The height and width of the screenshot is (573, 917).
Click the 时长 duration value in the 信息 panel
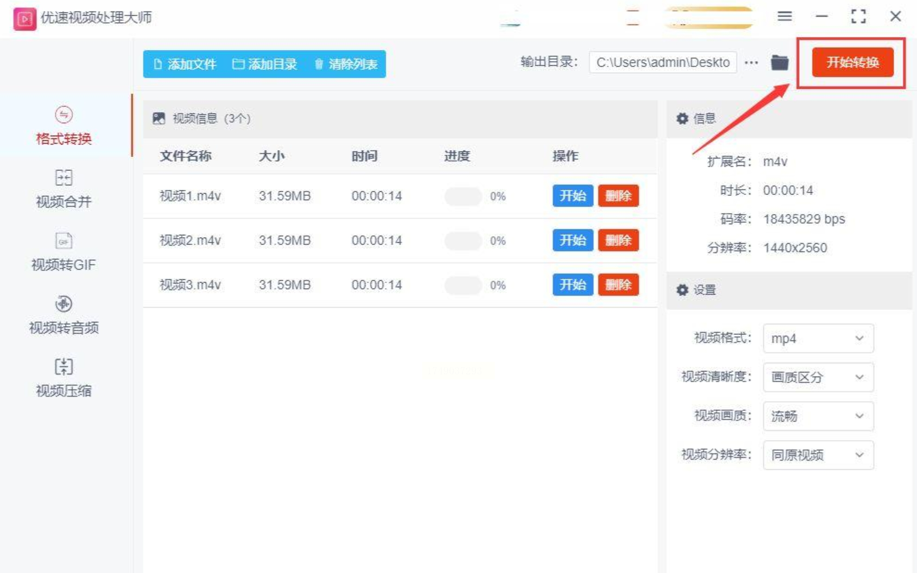pos(788,190)
